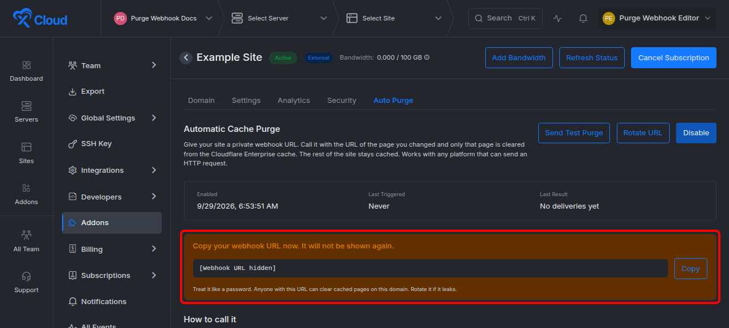Expand the Subscriptions submenu
The image size is (729, 328).
154,275
